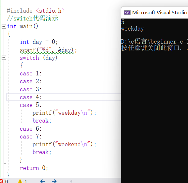The height and width of the screenshot is (183, 188).
Task: Click the //switch代码演示 comment
Action: 33,19
